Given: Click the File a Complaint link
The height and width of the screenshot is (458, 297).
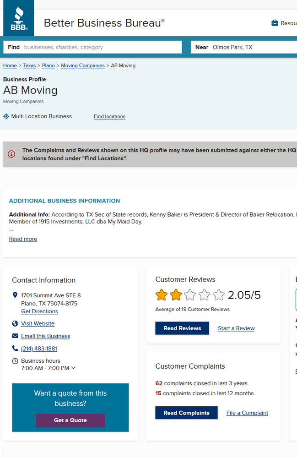Looking at the screenshot, I should [x=247, y=413].
